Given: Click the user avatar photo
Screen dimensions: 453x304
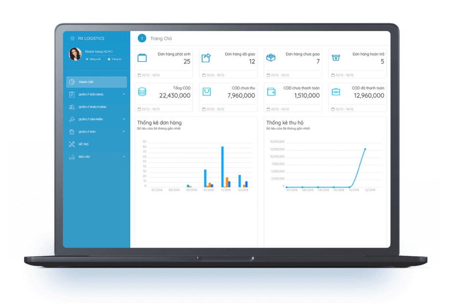Looking at the screenshot, I should pos(75,54).
